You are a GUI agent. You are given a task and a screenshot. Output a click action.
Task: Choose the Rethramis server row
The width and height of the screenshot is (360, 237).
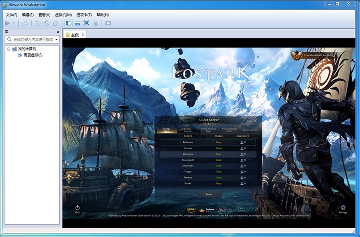click(x=208, y=142)
